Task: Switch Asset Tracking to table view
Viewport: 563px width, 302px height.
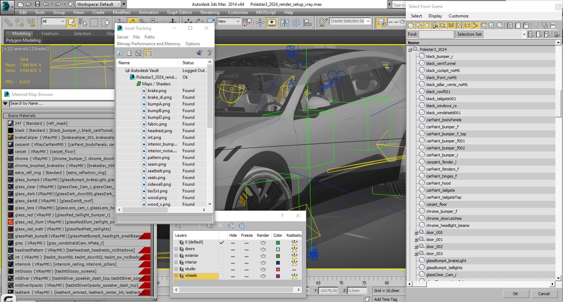Action: pyautogui.click(x=148, y=53)
